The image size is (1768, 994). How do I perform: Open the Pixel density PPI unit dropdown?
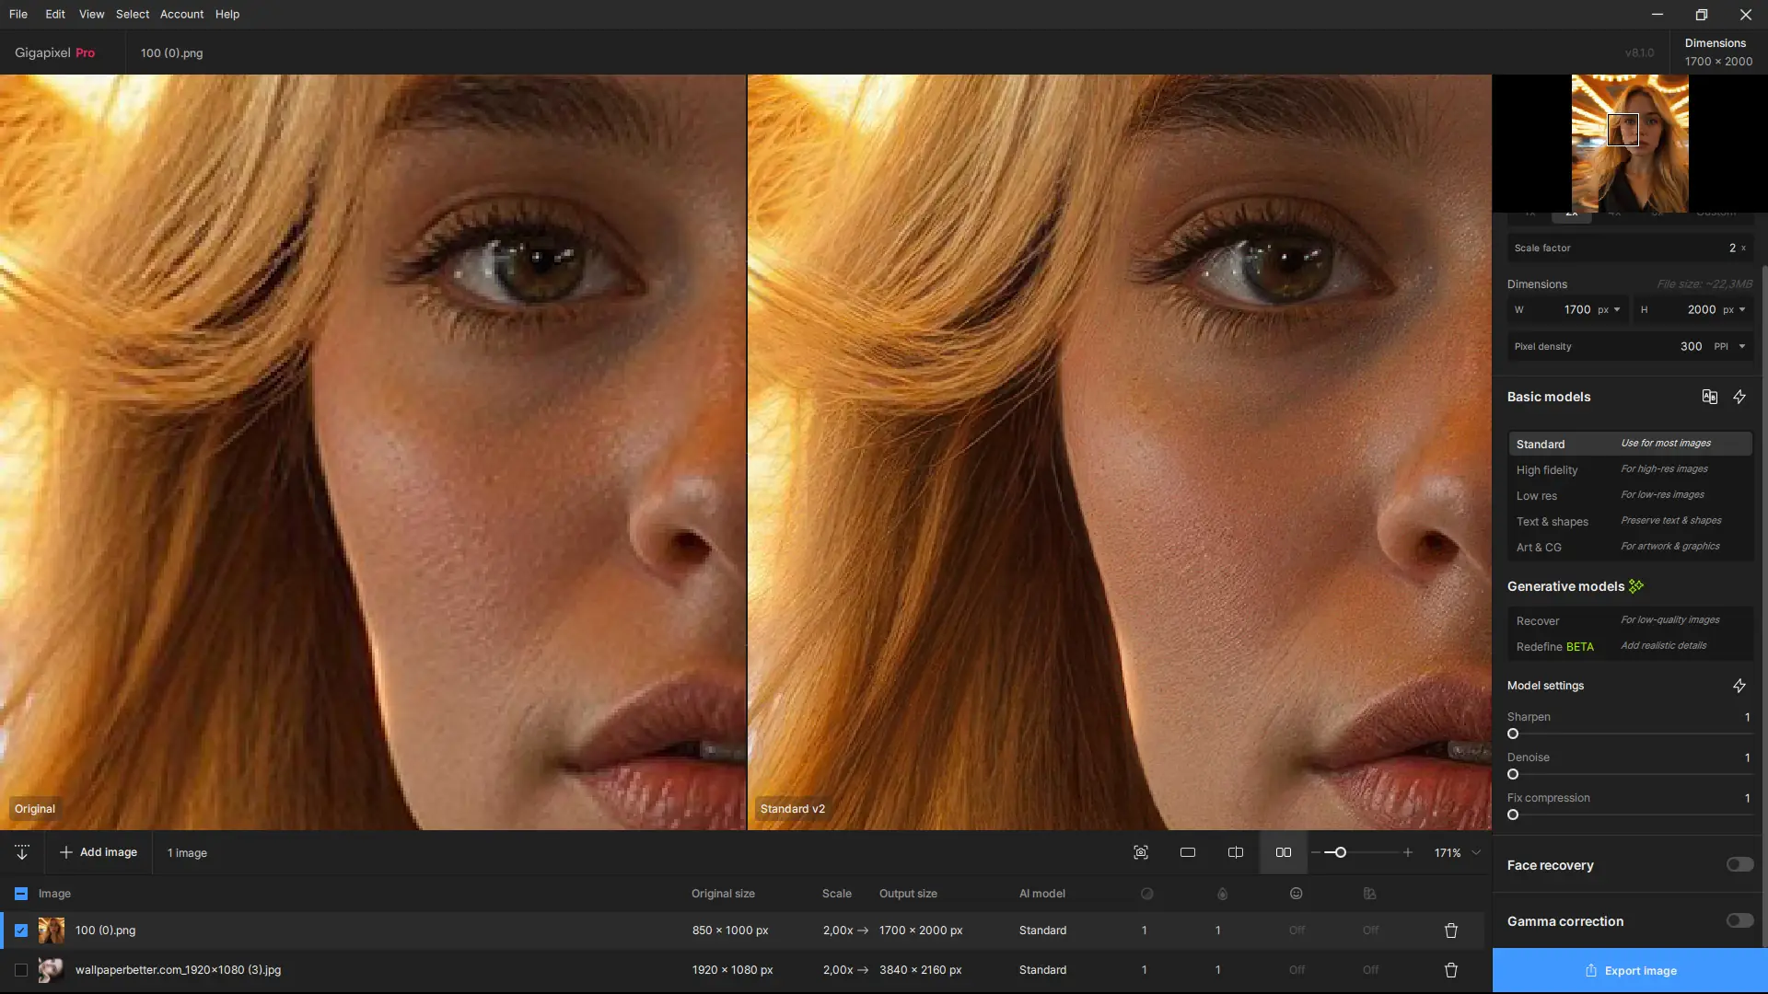tap(1730, 346)
